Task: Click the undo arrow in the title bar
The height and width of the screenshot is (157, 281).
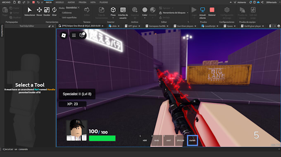Action: (38, 2)
